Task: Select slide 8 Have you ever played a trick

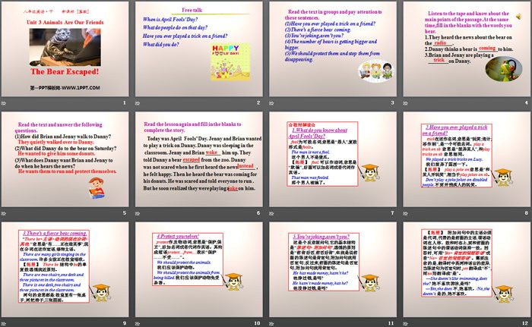Action: tap(467, 159)
